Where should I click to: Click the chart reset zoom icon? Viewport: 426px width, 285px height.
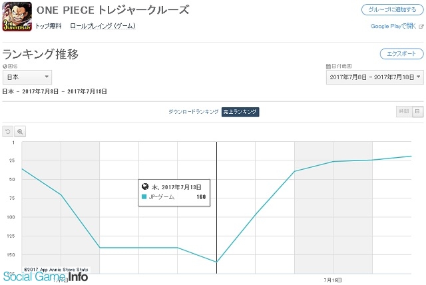[7, 132]
